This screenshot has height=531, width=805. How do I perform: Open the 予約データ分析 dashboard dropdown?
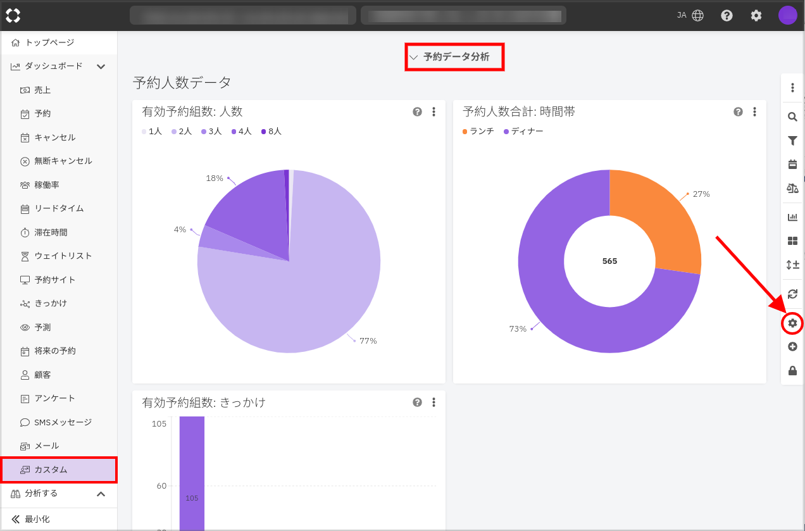click(x=454, y=57)
